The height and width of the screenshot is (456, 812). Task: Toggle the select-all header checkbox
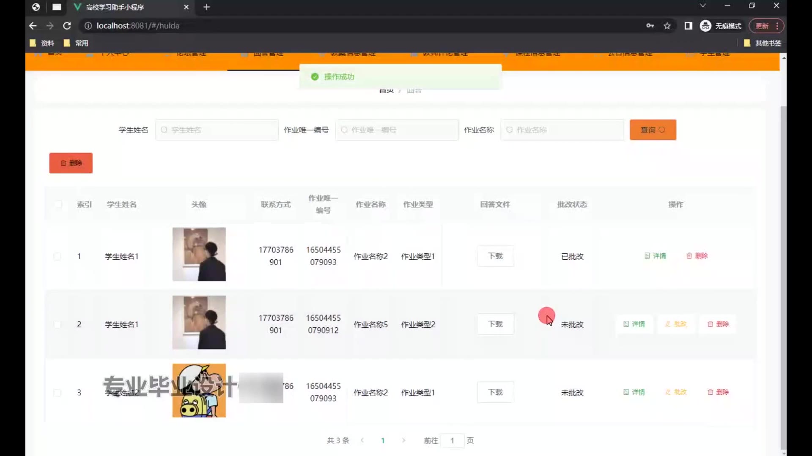(x=58, y=204)
